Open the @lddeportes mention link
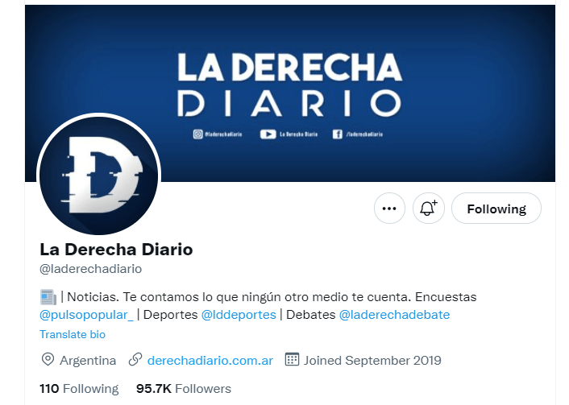Viewport: 569px width, 405px height. tap(239, 315)
